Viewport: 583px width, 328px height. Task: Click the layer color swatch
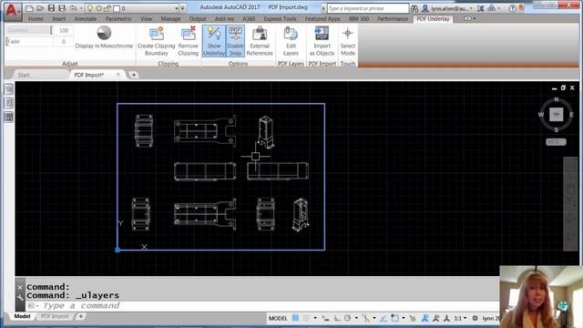click(x=117, y=8)
